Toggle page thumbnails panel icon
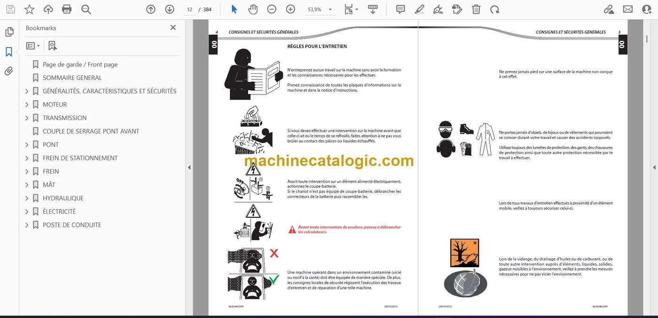This screenshot has height=318, width=658. coord(9,32)
